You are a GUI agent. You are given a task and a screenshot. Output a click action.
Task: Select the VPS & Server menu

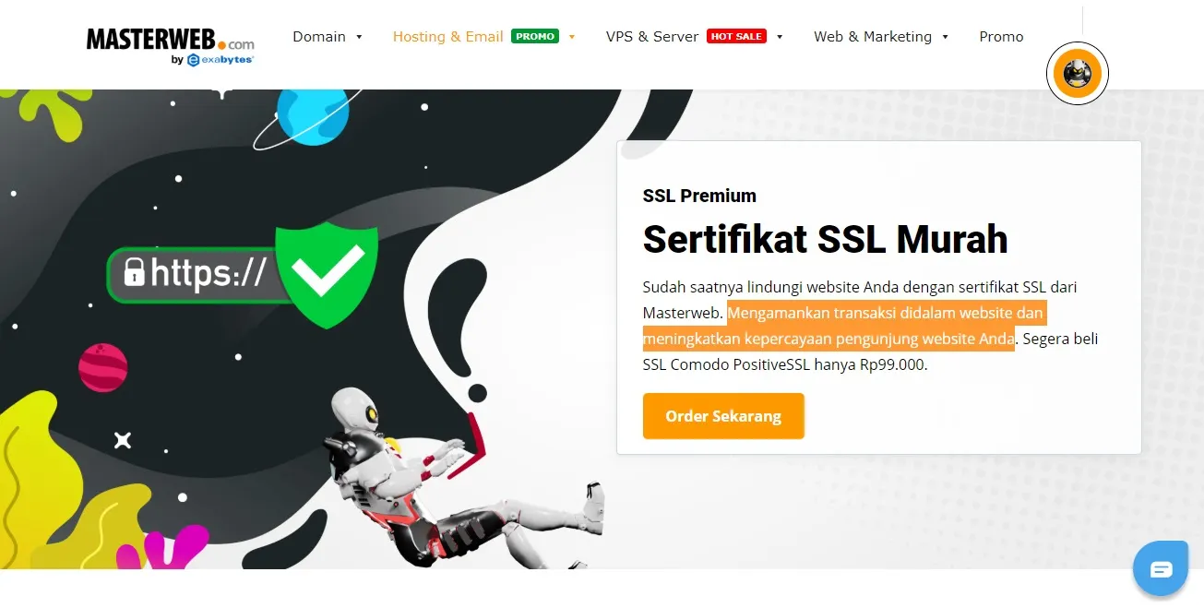coord(652,37)
